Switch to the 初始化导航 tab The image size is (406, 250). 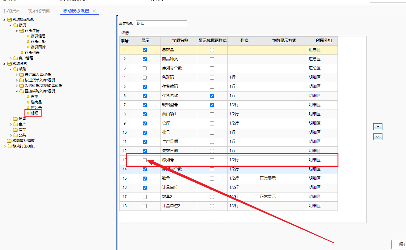[39, 11]
